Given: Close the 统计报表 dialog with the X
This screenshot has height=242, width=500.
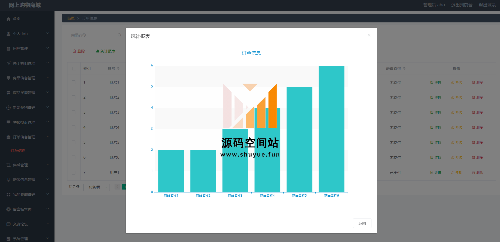Looking at the screenshot, I should (369, 35).
